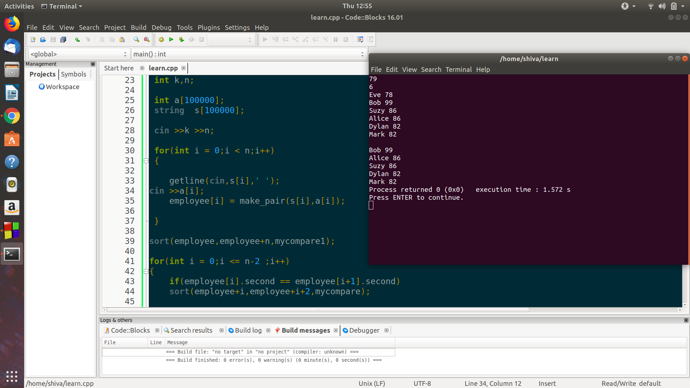Click the Undo green arrow icon
The width and height of the screenshot is (690, 388).
pyautogui.click(x=77, y=40)
